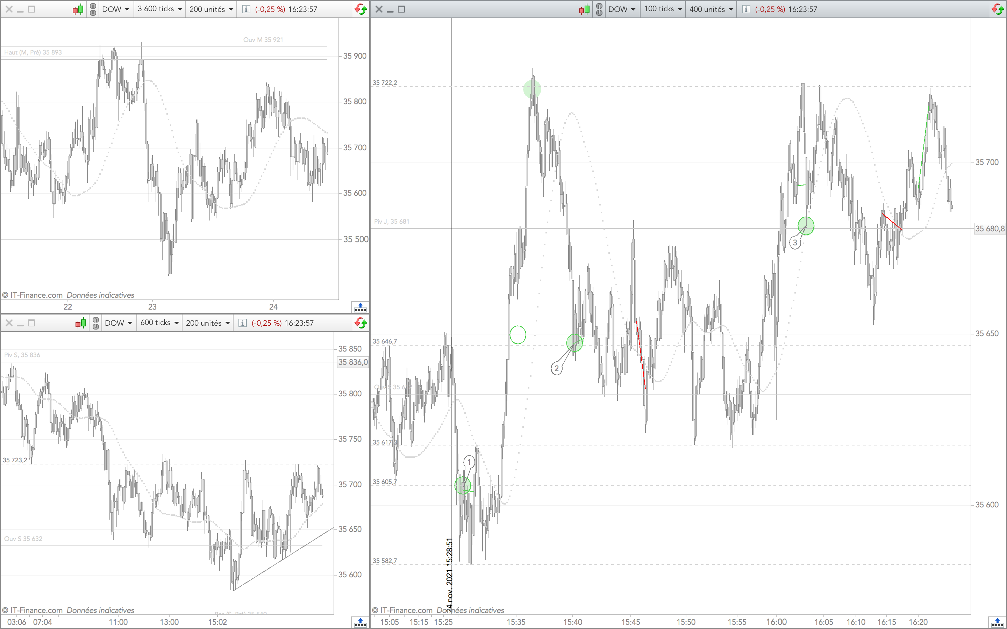The width and height of the screenshot is (1007, 629).
Task: Click red-green trade arrows icon in top-left chart
Action: click(x=361, y=9)
